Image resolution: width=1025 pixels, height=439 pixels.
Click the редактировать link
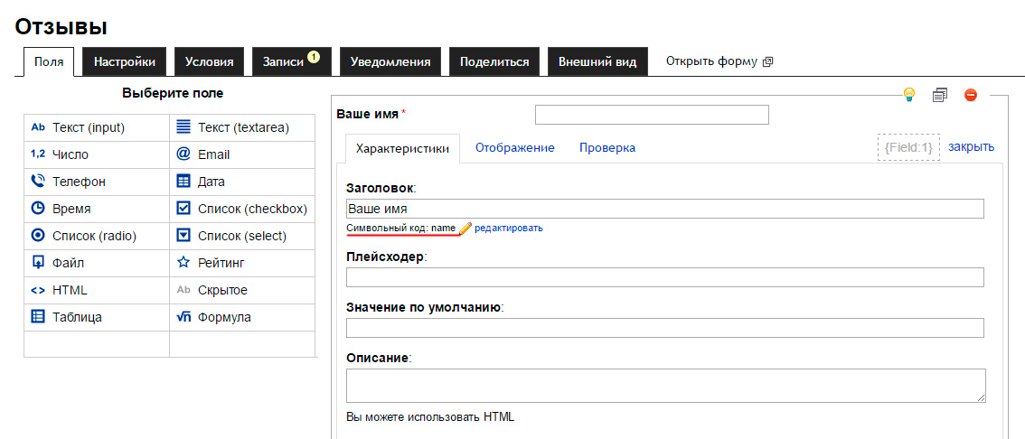pyautogui.click(x=509, y=229)
